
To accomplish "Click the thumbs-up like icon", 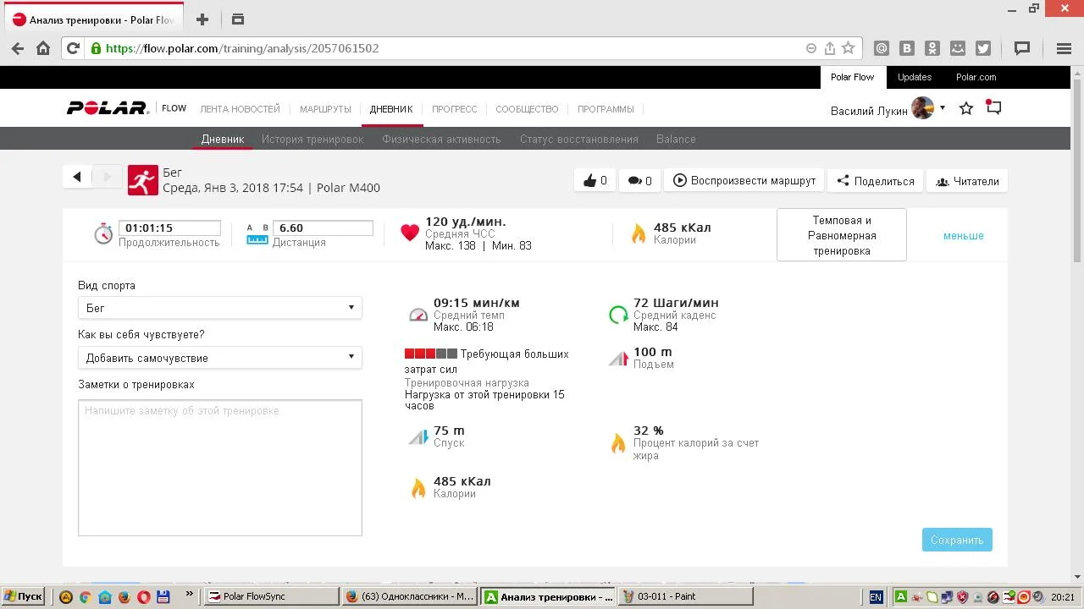I will [589, 180].
